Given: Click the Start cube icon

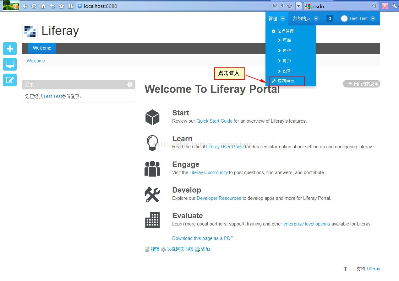Looking at the screenshot, I should pos(152,117).
